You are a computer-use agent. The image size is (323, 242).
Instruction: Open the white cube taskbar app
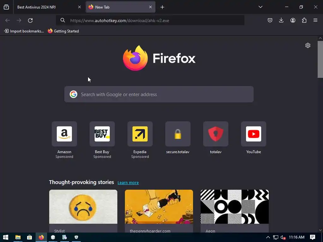pos(53,237)
